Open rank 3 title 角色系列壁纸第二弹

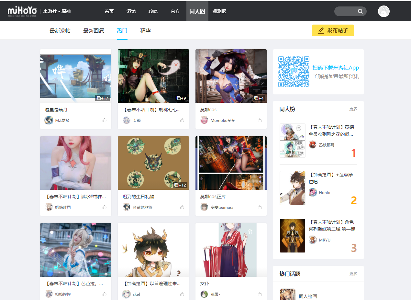(332, 226)
